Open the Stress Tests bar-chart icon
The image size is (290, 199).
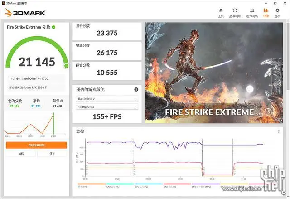(252, 13)
